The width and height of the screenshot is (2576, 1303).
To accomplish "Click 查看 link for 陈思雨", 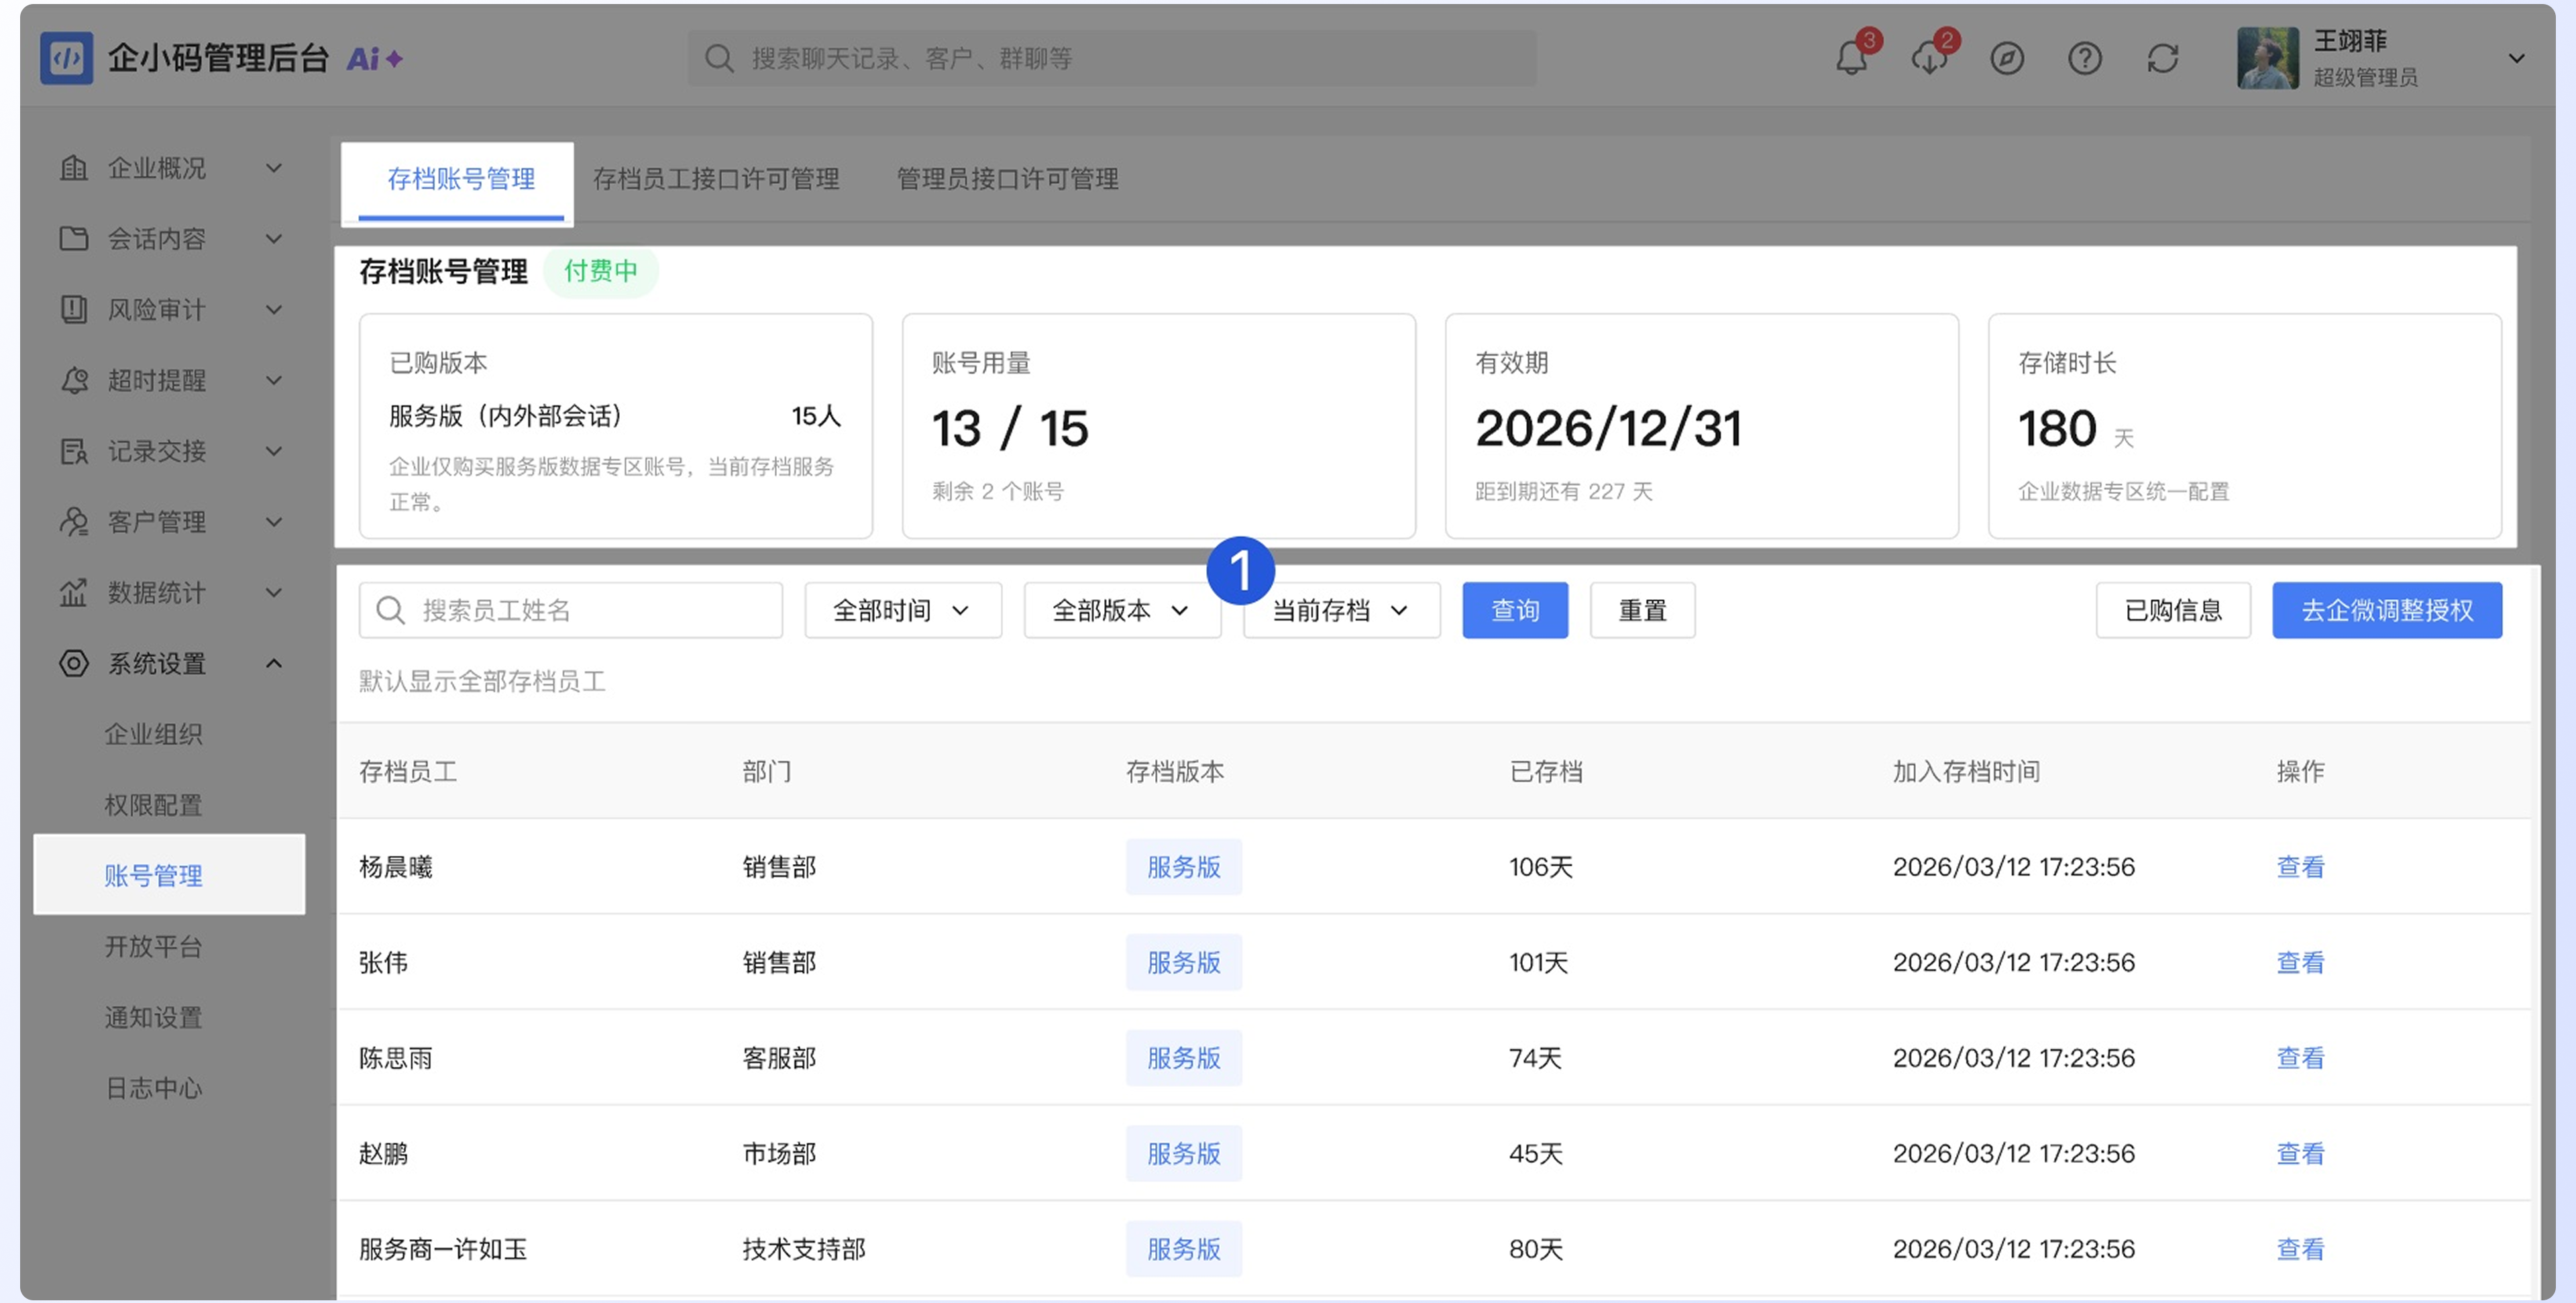I will tap(2300, 1058).
